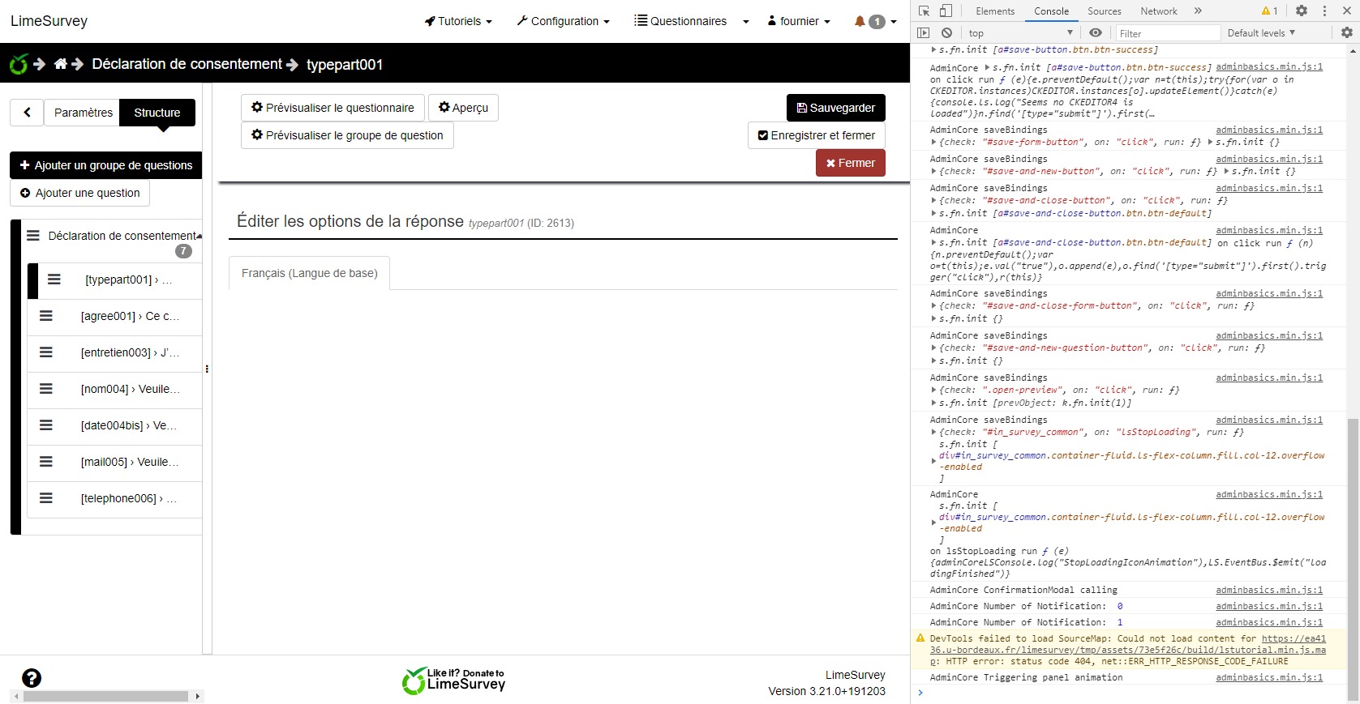This screenshot has width=1360, height=704.
Task: Switch to the DevTools Elements tab
Action: pos(995,11)
